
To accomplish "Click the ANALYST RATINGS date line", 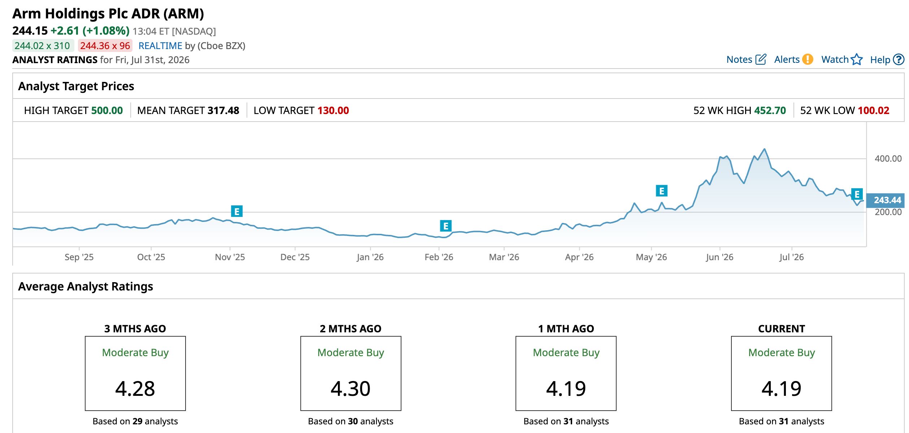I will 101,60.
